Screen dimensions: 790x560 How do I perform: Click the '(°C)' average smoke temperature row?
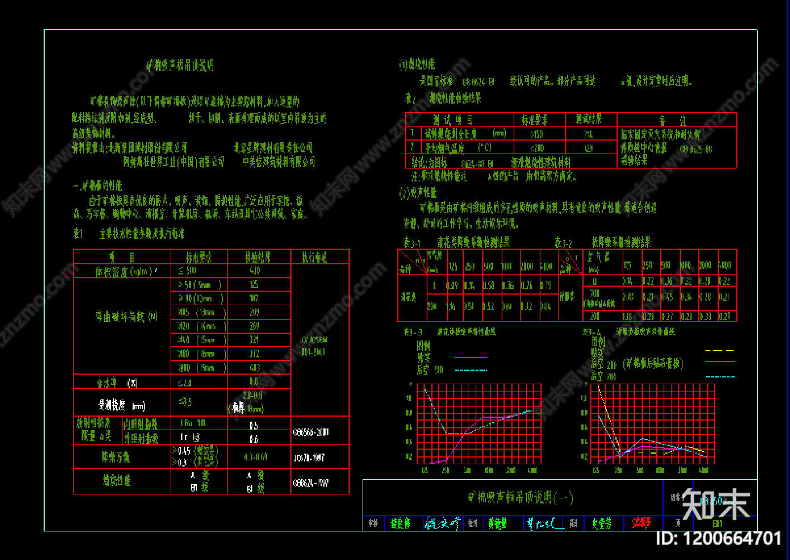(458, 148)
